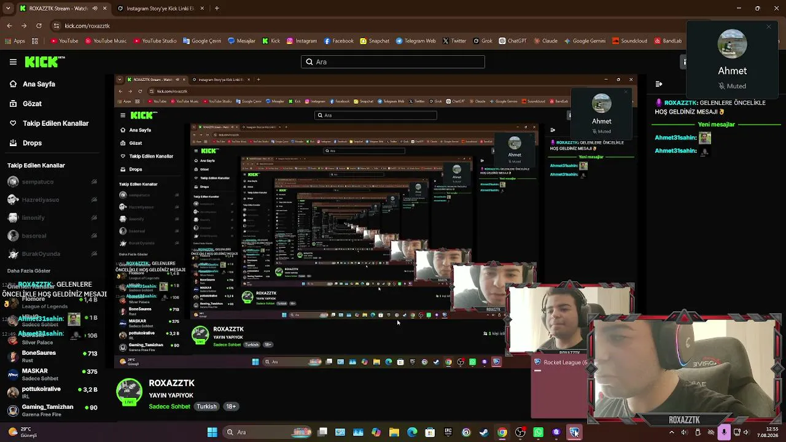Image resolution: width=786 pixels, height=442 pixels.
Task: Open the YouTube bookmark
Action: (x=64, y=41)
